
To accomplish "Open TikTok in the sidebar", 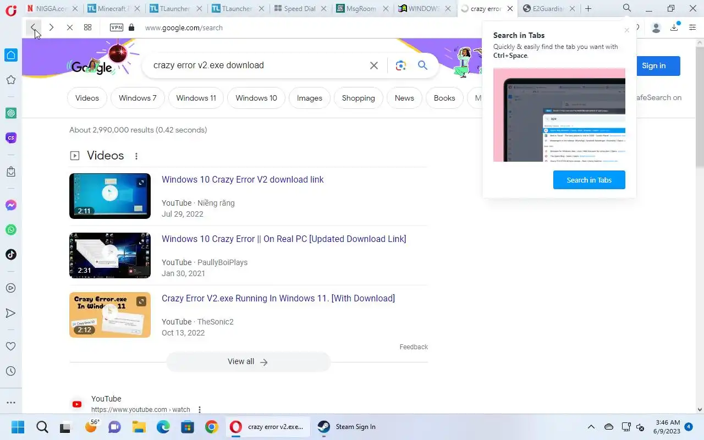I will [11, 255].
